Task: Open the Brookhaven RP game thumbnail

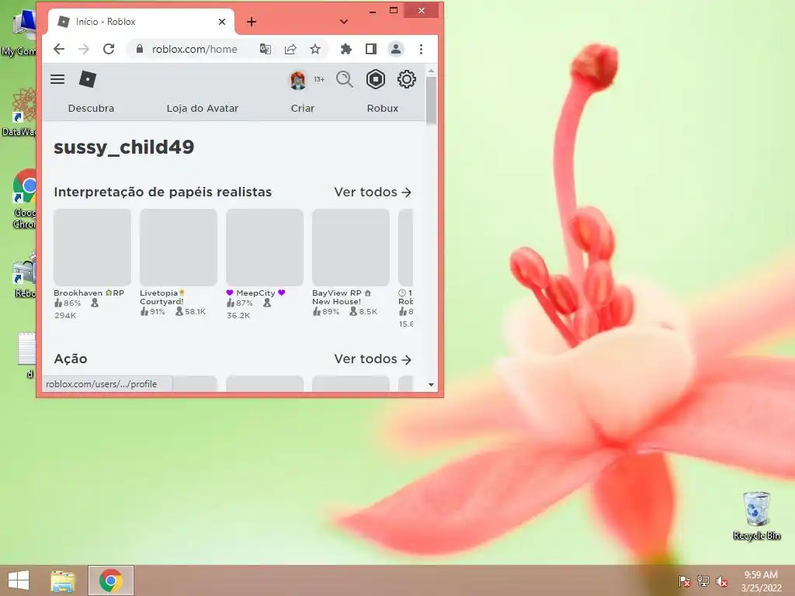Action: coord(92,248)
